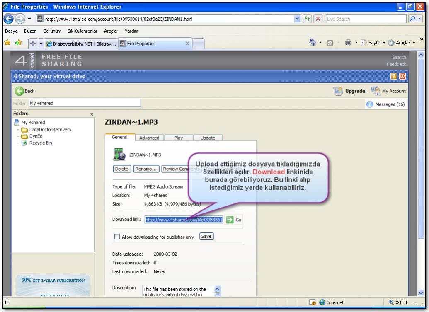Click the Delete button
Screen dimensions: 429x312
click(x=122, y=169)
